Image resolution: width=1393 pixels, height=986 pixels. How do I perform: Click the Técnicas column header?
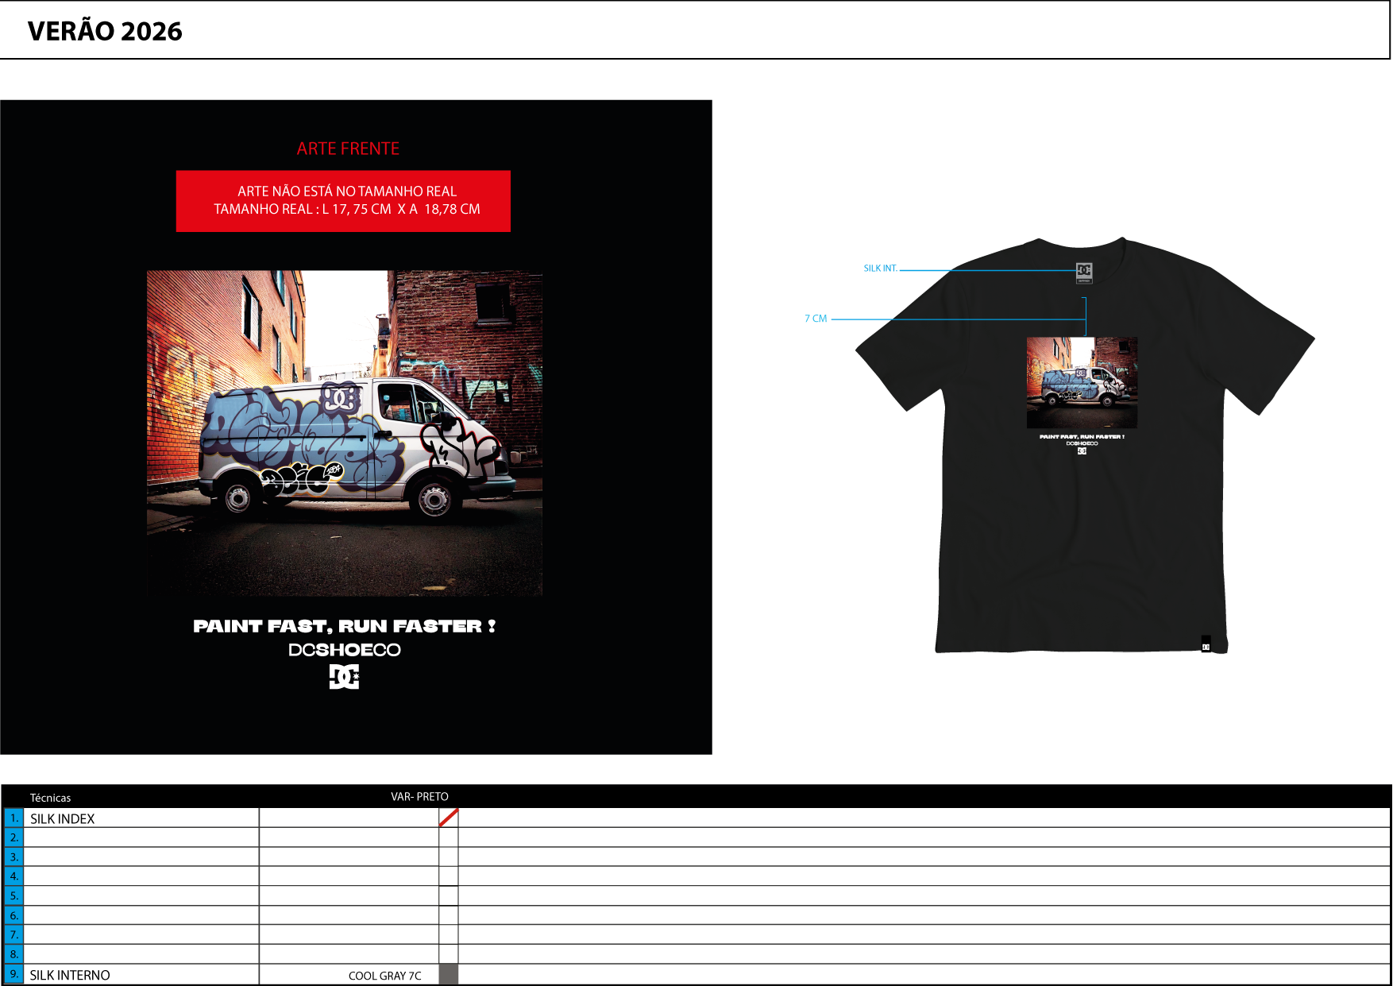[50, 798]
